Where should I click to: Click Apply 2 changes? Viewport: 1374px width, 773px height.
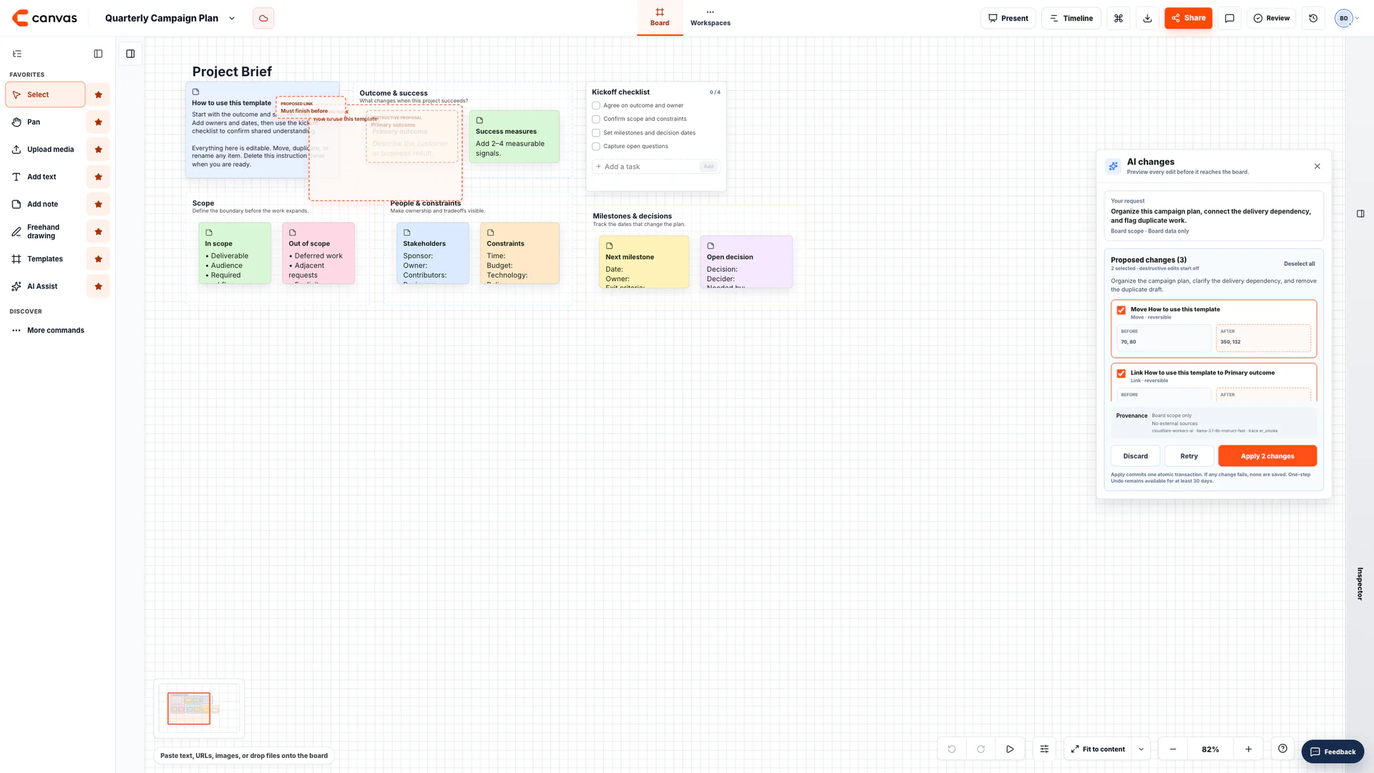tap(1267, 456)
